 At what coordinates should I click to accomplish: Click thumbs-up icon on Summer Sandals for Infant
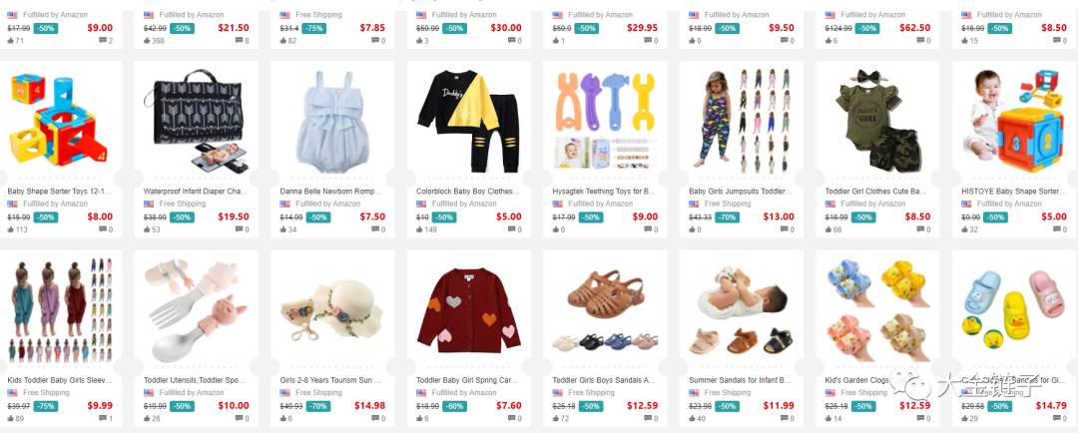[693, 419]
